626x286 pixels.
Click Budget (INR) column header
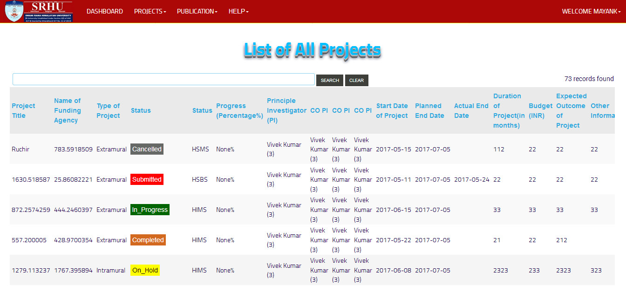(x=540, y=110)
